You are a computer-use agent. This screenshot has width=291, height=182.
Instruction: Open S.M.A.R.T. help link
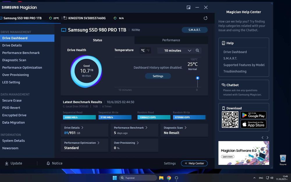coord(230,58)
